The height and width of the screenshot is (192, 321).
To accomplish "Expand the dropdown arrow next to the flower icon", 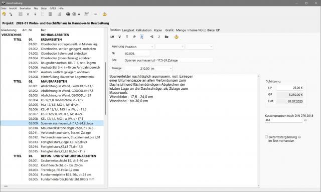I will point(79,15).
